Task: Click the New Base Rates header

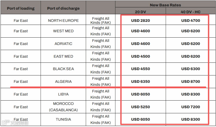Action: [165, 5]
